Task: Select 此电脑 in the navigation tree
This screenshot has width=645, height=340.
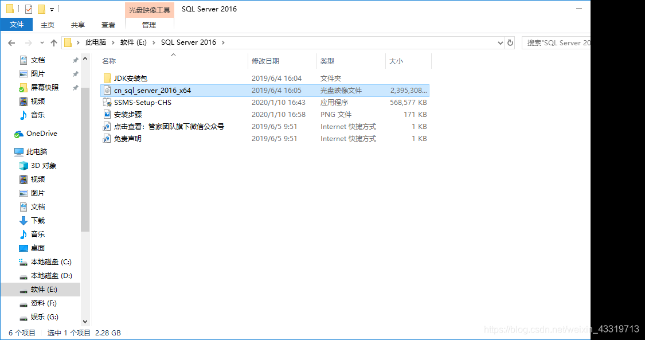Action: 31,152
